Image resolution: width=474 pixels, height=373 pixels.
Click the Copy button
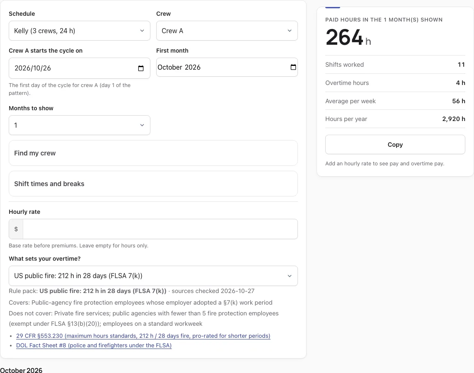tap(395, 145)
